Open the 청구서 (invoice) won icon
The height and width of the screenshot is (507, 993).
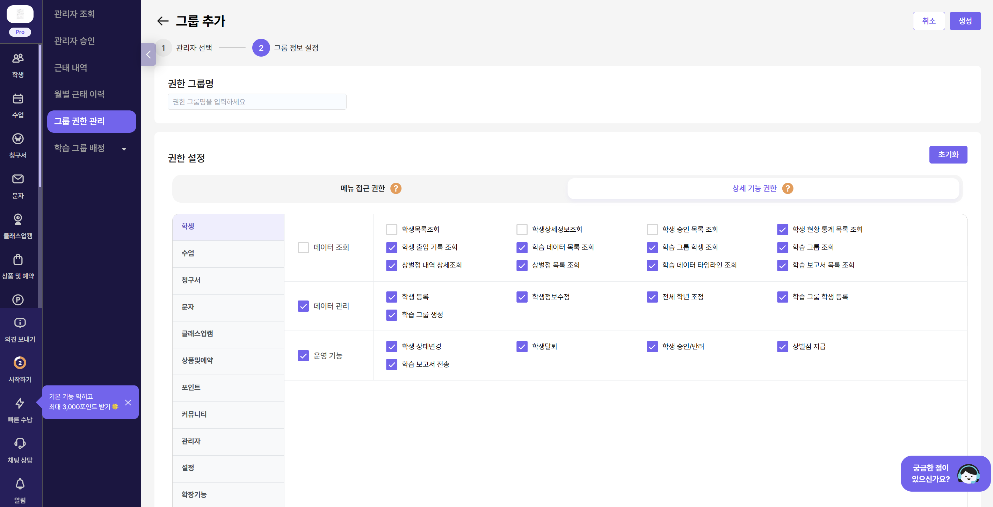pyautogui.click(x=18, y=139)
